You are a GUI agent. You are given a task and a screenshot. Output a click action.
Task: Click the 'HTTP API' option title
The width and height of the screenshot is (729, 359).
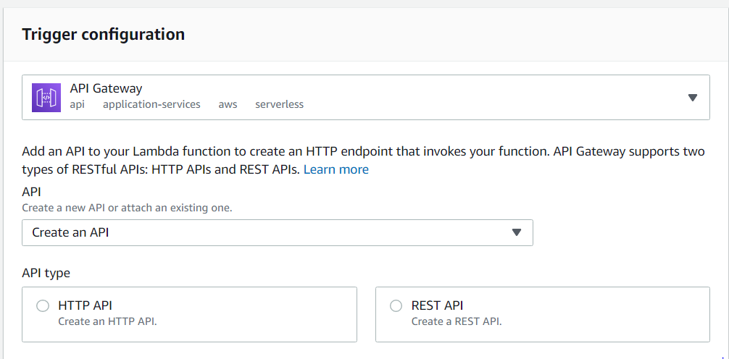[x=85, y=305]
